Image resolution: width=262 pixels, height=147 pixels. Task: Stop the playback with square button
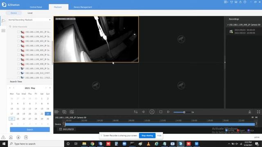pos(161,112)
